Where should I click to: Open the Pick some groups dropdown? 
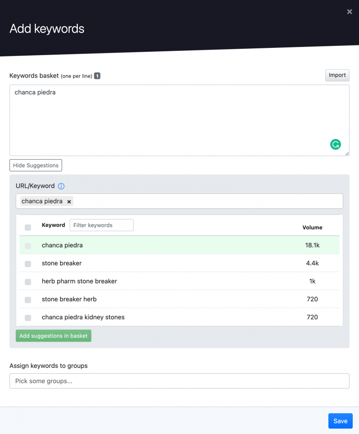click(x=179, y=381)
